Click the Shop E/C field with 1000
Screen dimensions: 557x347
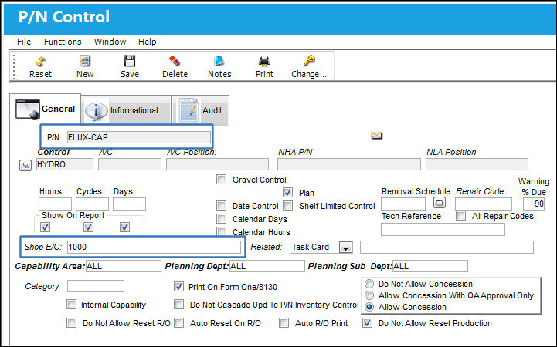pos(155,247)
